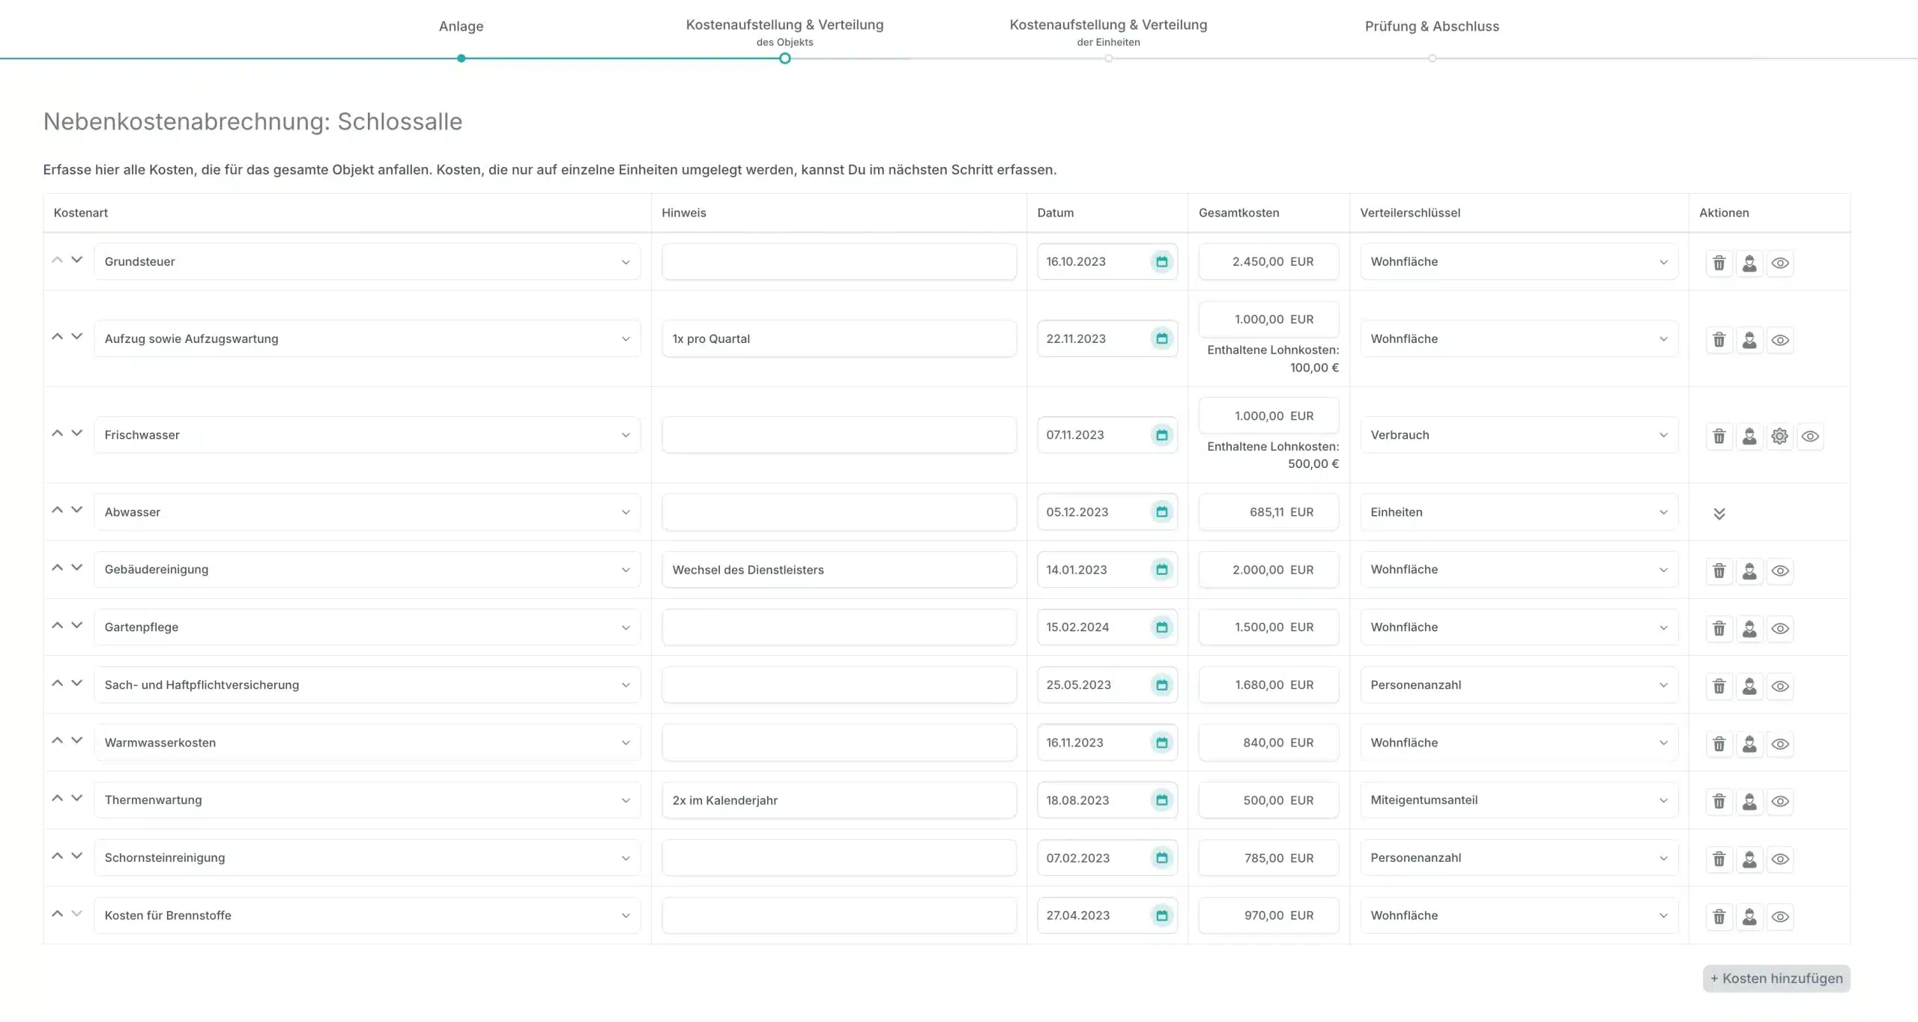The width and height of the screenshot is (1918, 1022).
Task: Toggle eye visibility for Frischwasser row
Action: 1810,436
